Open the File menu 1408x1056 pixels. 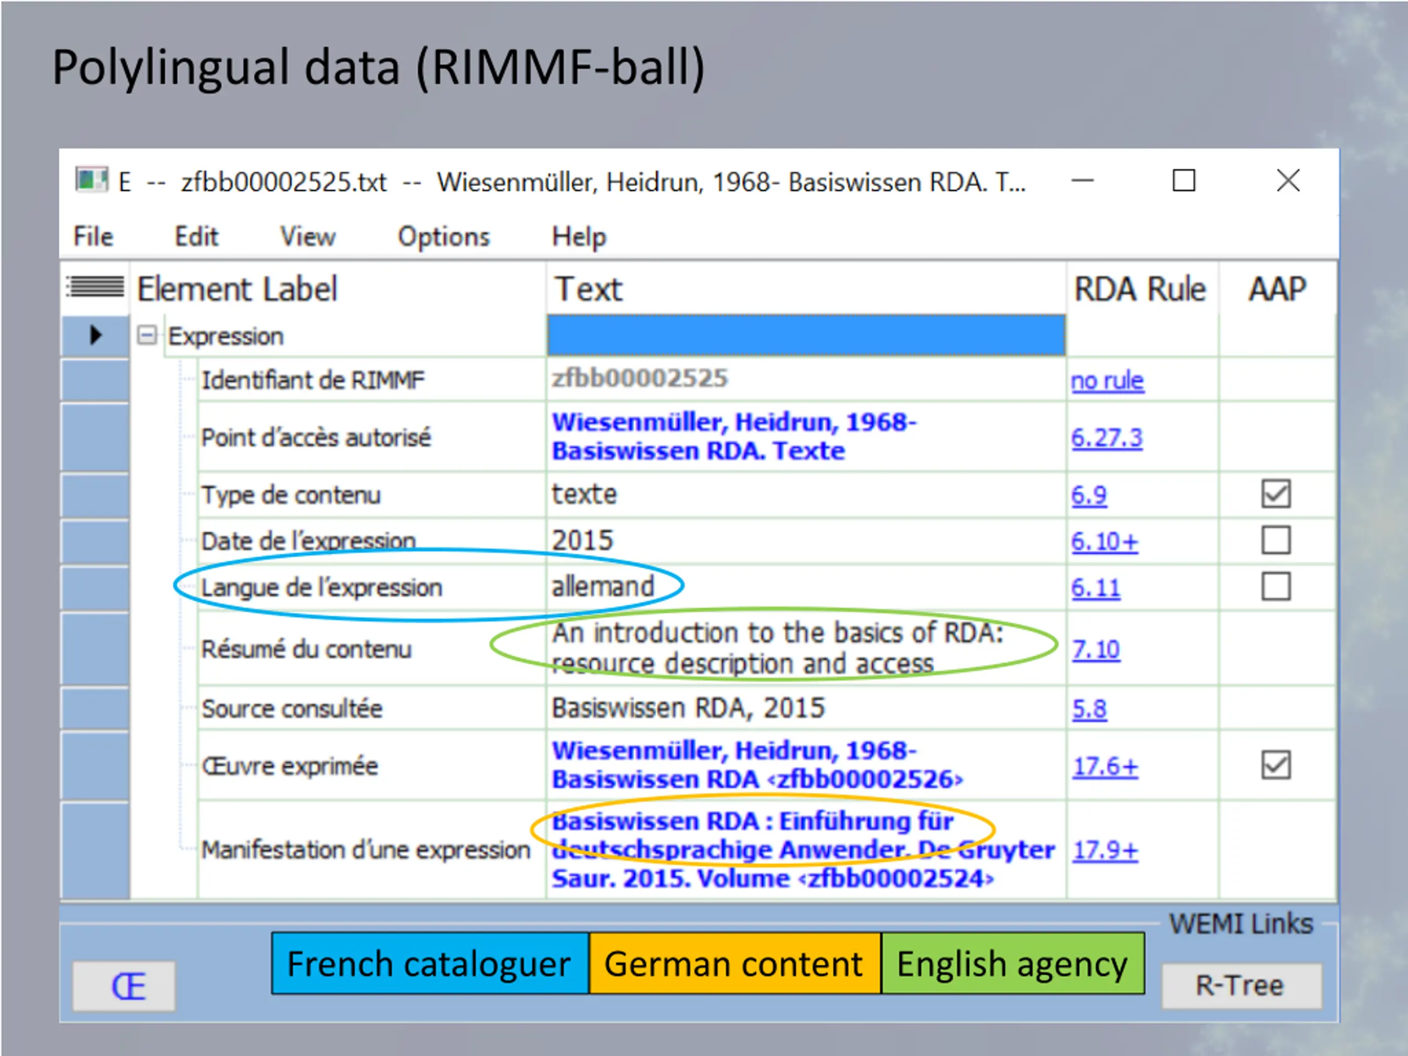tap(93, 236)
